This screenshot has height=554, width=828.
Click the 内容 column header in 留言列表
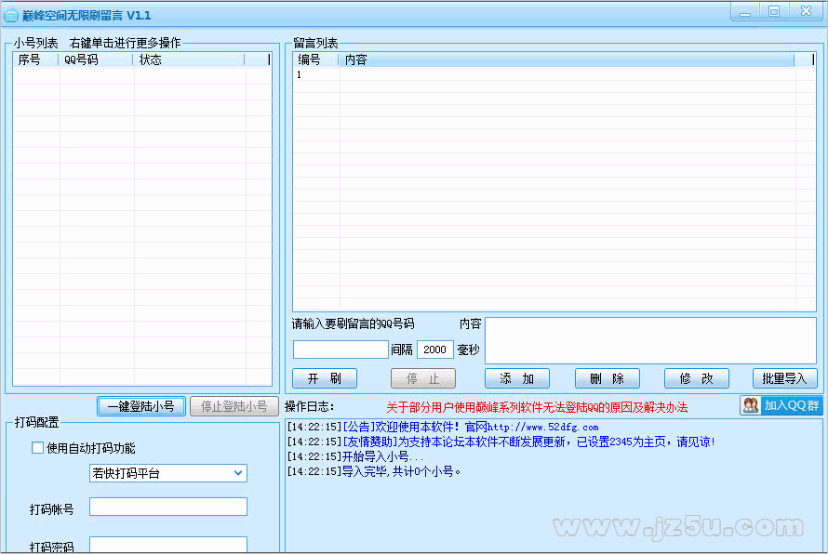[x=566, y=59]
